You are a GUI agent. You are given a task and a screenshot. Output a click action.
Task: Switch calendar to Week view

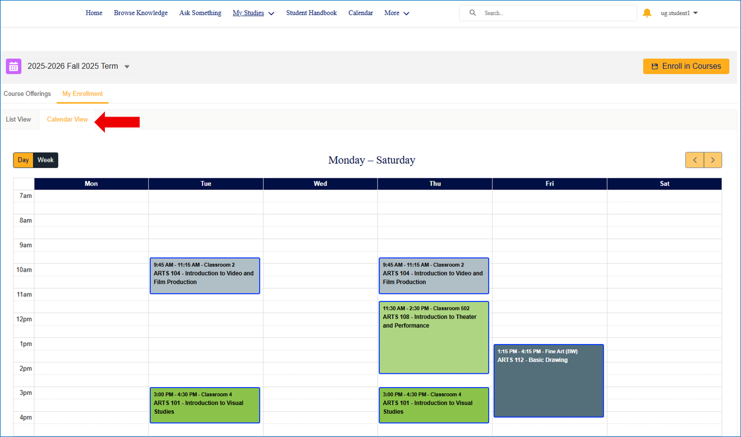(x=45, y=160)
